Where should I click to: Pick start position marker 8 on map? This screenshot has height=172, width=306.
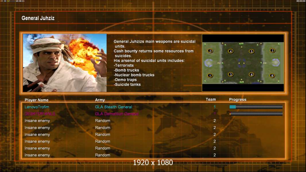(x=272, y=76)
